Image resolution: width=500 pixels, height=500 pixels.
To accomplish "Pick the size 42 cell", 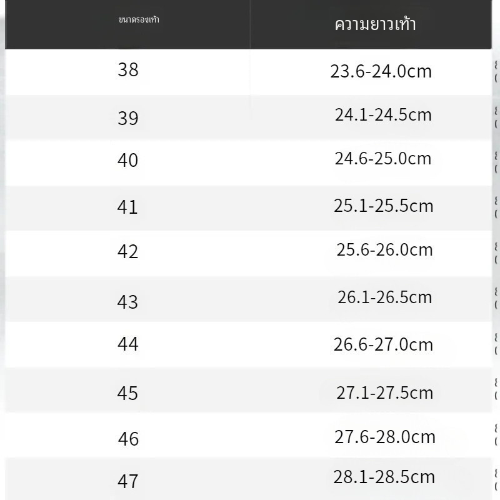I will pos(128,251).
